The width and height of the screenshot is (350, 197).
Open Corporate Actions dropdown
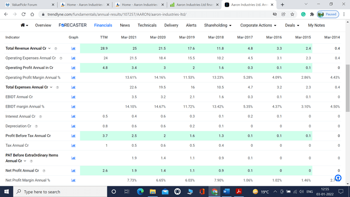(x=258, y=25)
